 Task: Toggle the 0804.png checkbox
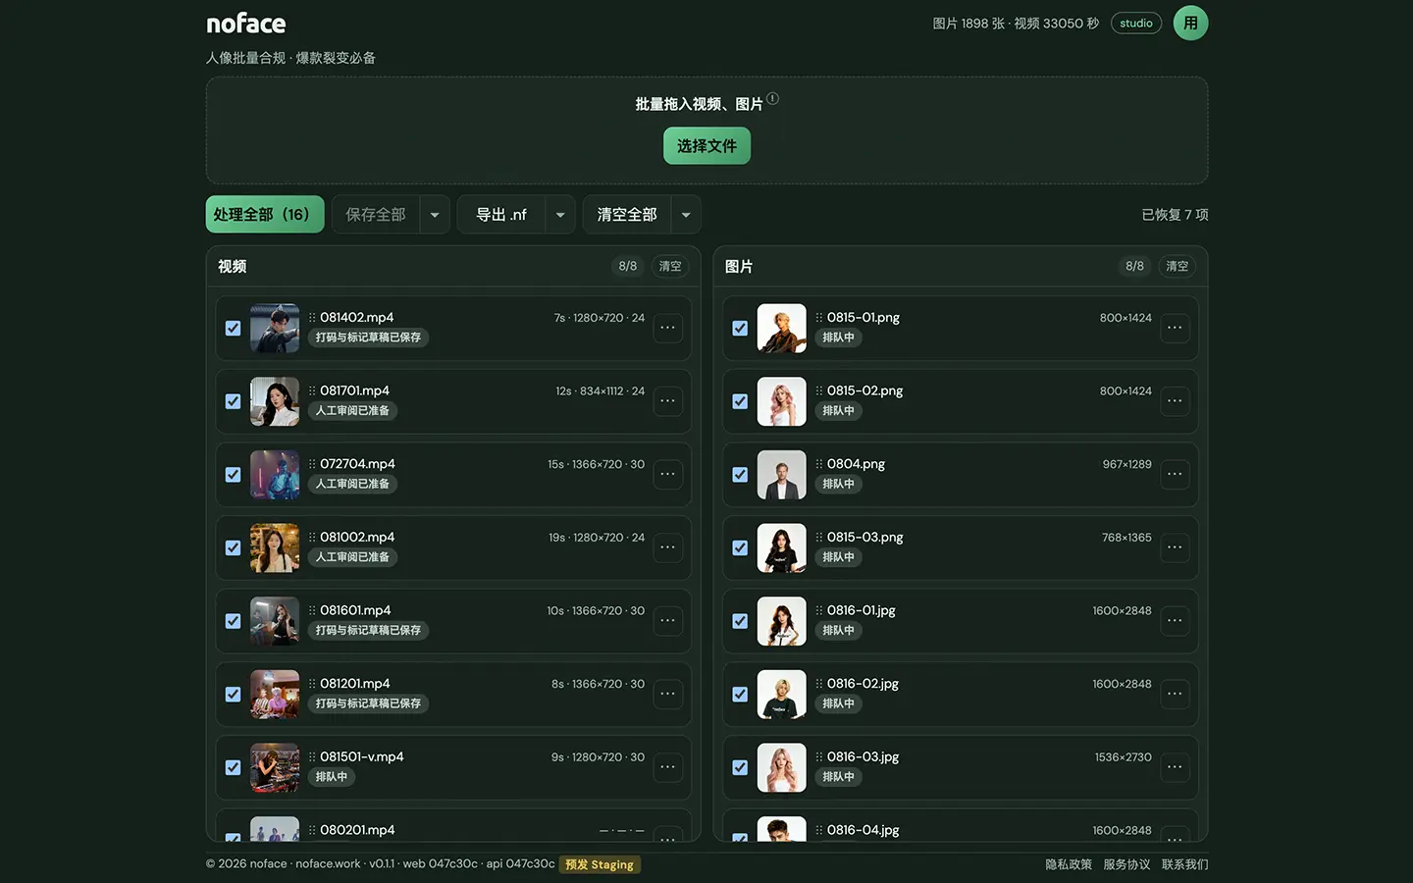pyautogui.click(x=740, y=475)
